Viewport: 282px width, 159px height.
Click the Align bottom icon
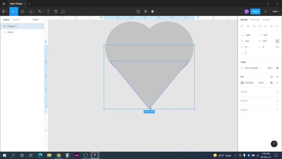click(x=271, y=26)
